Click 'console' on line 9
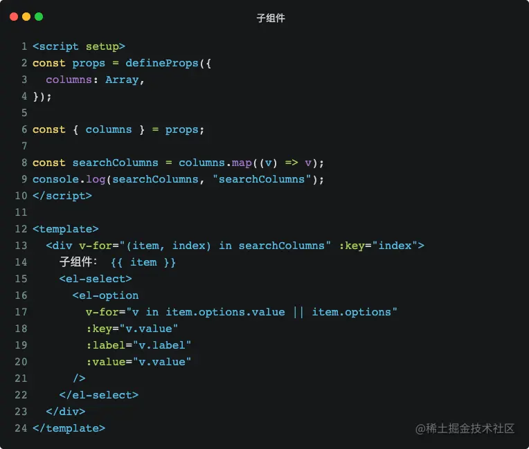The width and height of the screenshot is (529, 449). [55, 179]
